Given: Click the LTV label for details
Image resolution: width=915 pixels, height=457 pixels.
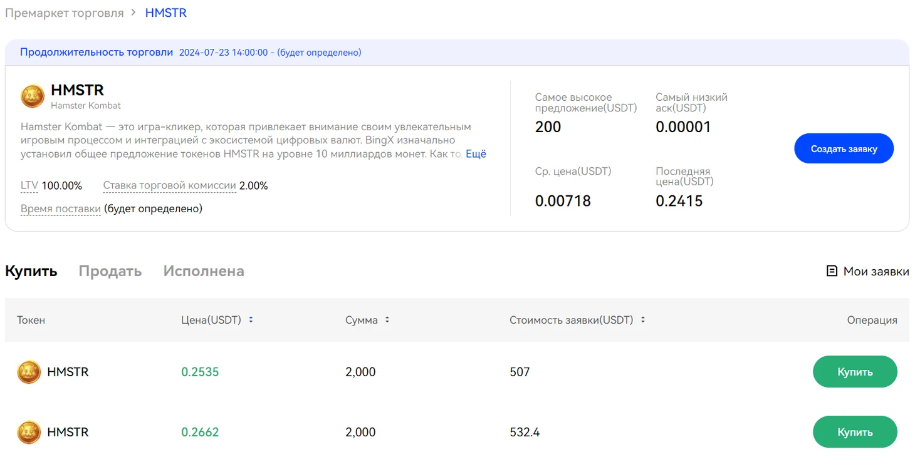Looking at the screenshot, I should click(x=29, y=185).
